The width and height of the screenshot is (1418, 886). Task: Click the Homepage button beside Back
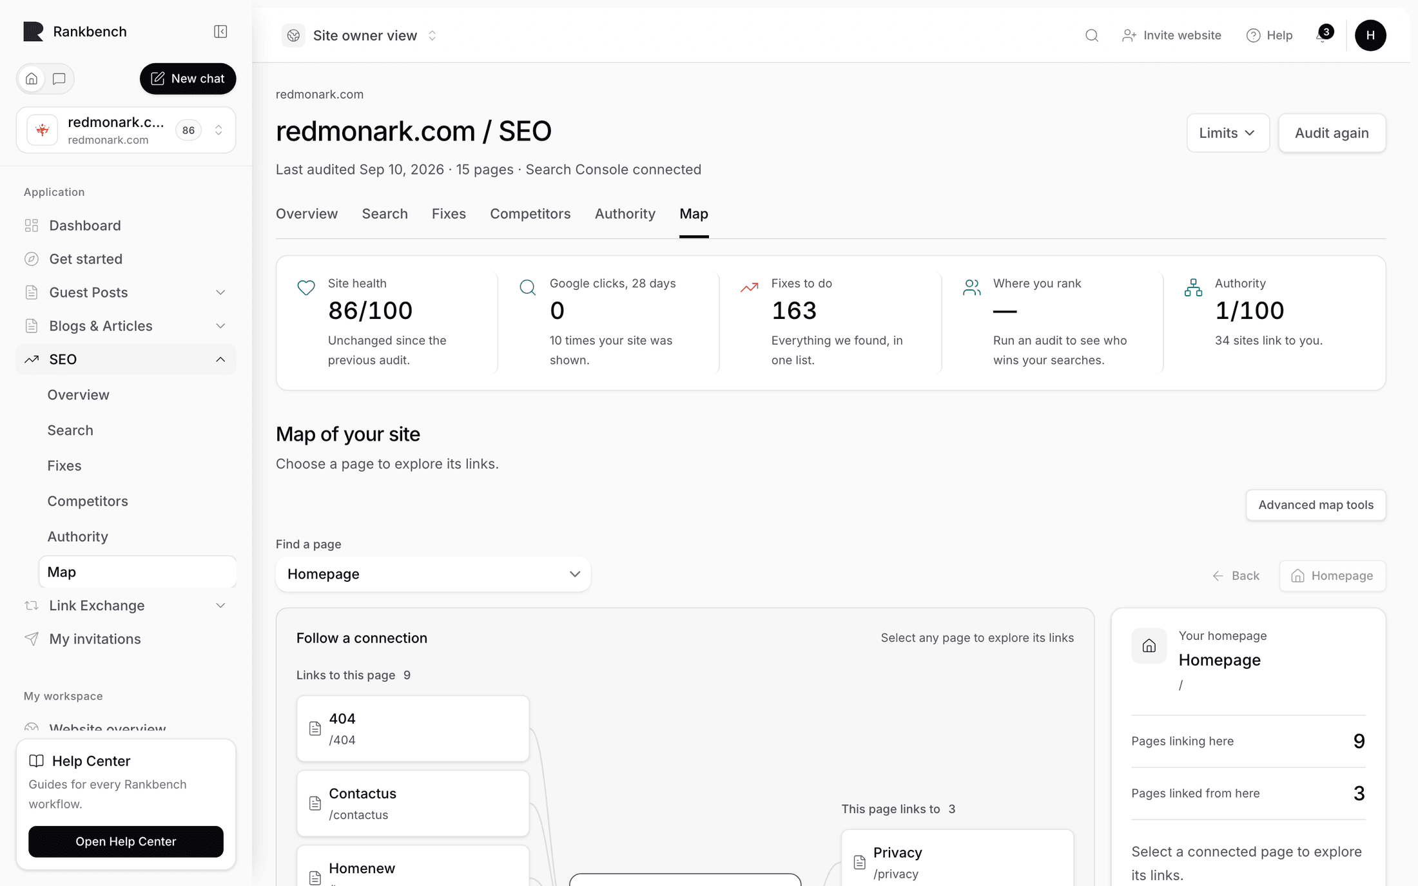[x=1332, y=576]
